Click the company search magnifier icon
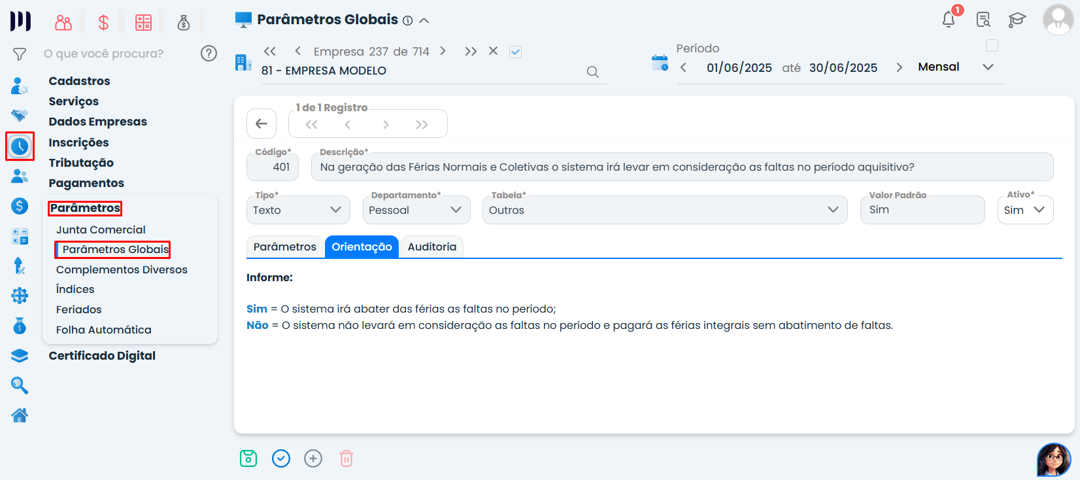Viewport: 1080px width, 480px height. pos(592,72)
